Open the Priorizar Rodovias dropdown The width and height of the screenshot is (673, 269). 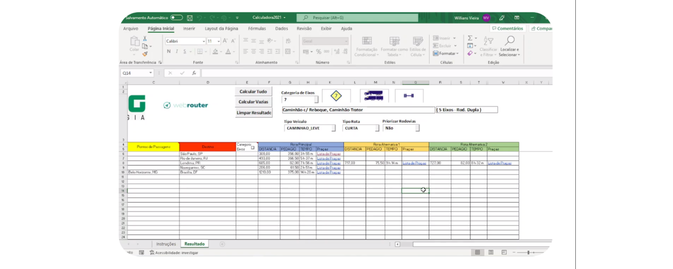pos(417,128)
